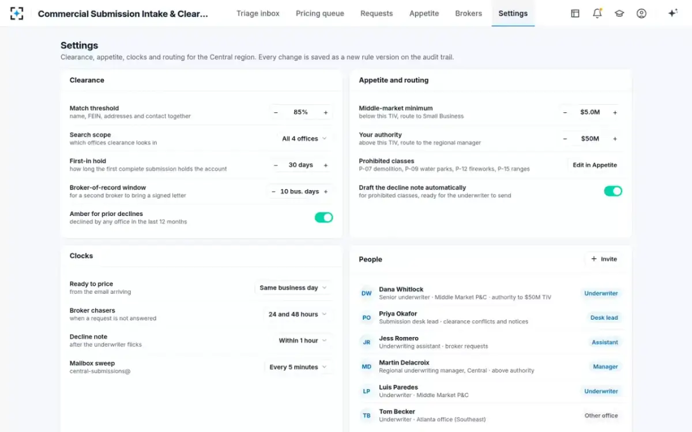
Task: Increase Middle-market minimum
Action: [615, 112]
